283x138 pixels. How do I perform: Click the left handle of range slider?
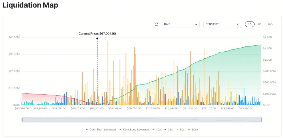tap(22, 120)
